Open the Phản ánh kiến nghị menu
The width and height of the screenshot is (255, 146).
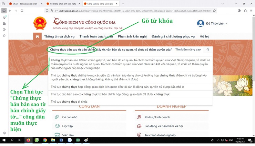[x=132, y=36]
